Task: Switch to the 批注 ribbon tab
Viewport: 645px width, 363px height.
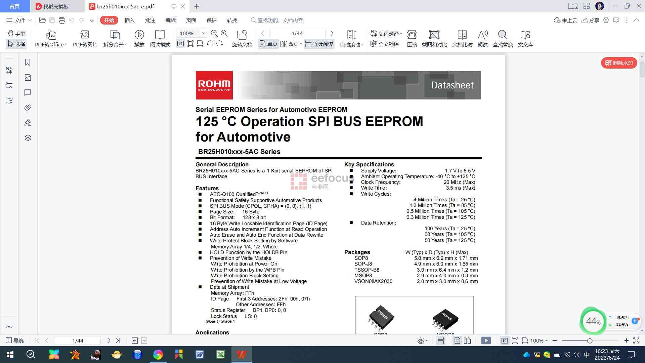Action: pos(150,20)
